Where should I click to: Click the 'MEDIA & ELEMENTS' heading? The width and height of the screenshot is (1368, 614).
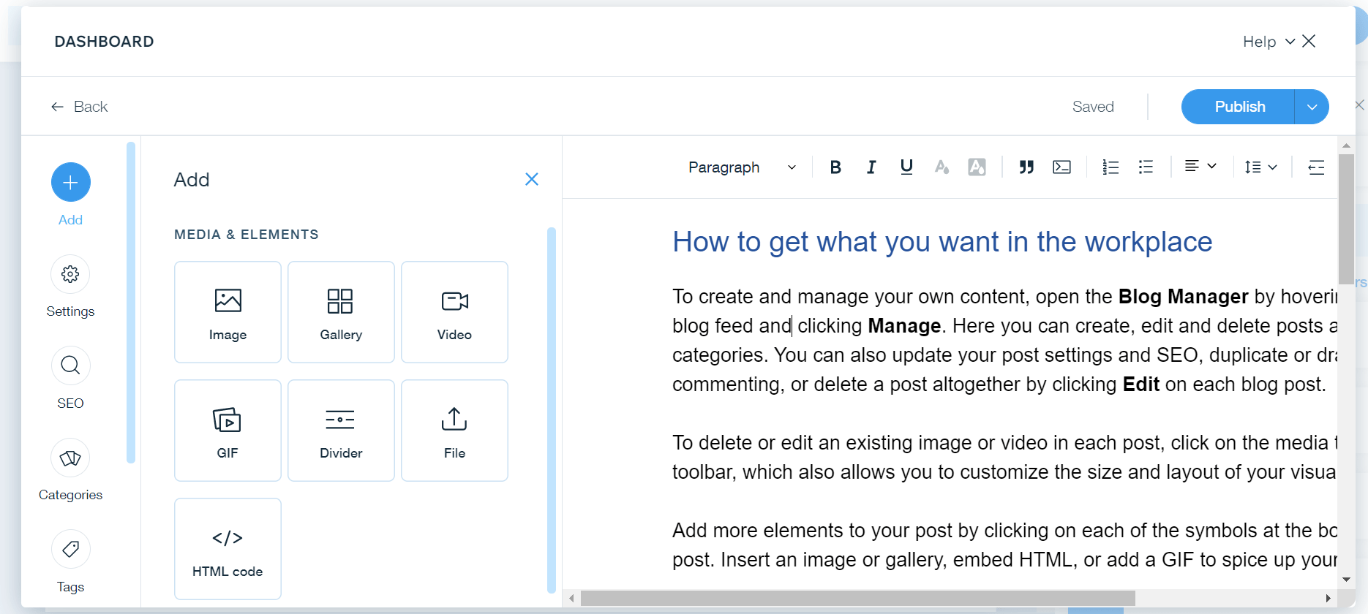(247, 235)
